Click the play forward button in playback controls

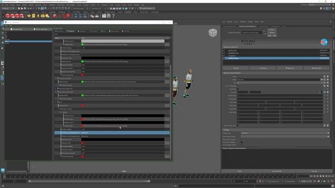(x=323, y=176)
